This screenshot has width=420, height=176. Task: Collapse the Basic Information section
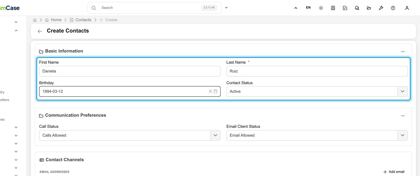point(403,52)
